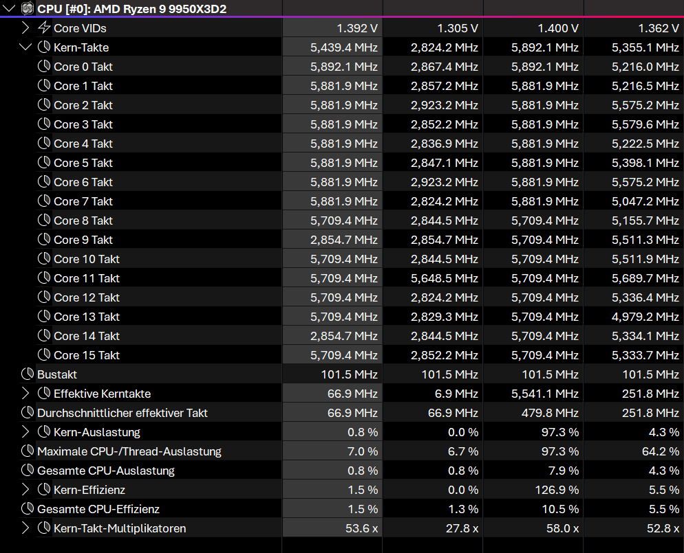Expand Effektive Kerntakte row

[25, 394]
